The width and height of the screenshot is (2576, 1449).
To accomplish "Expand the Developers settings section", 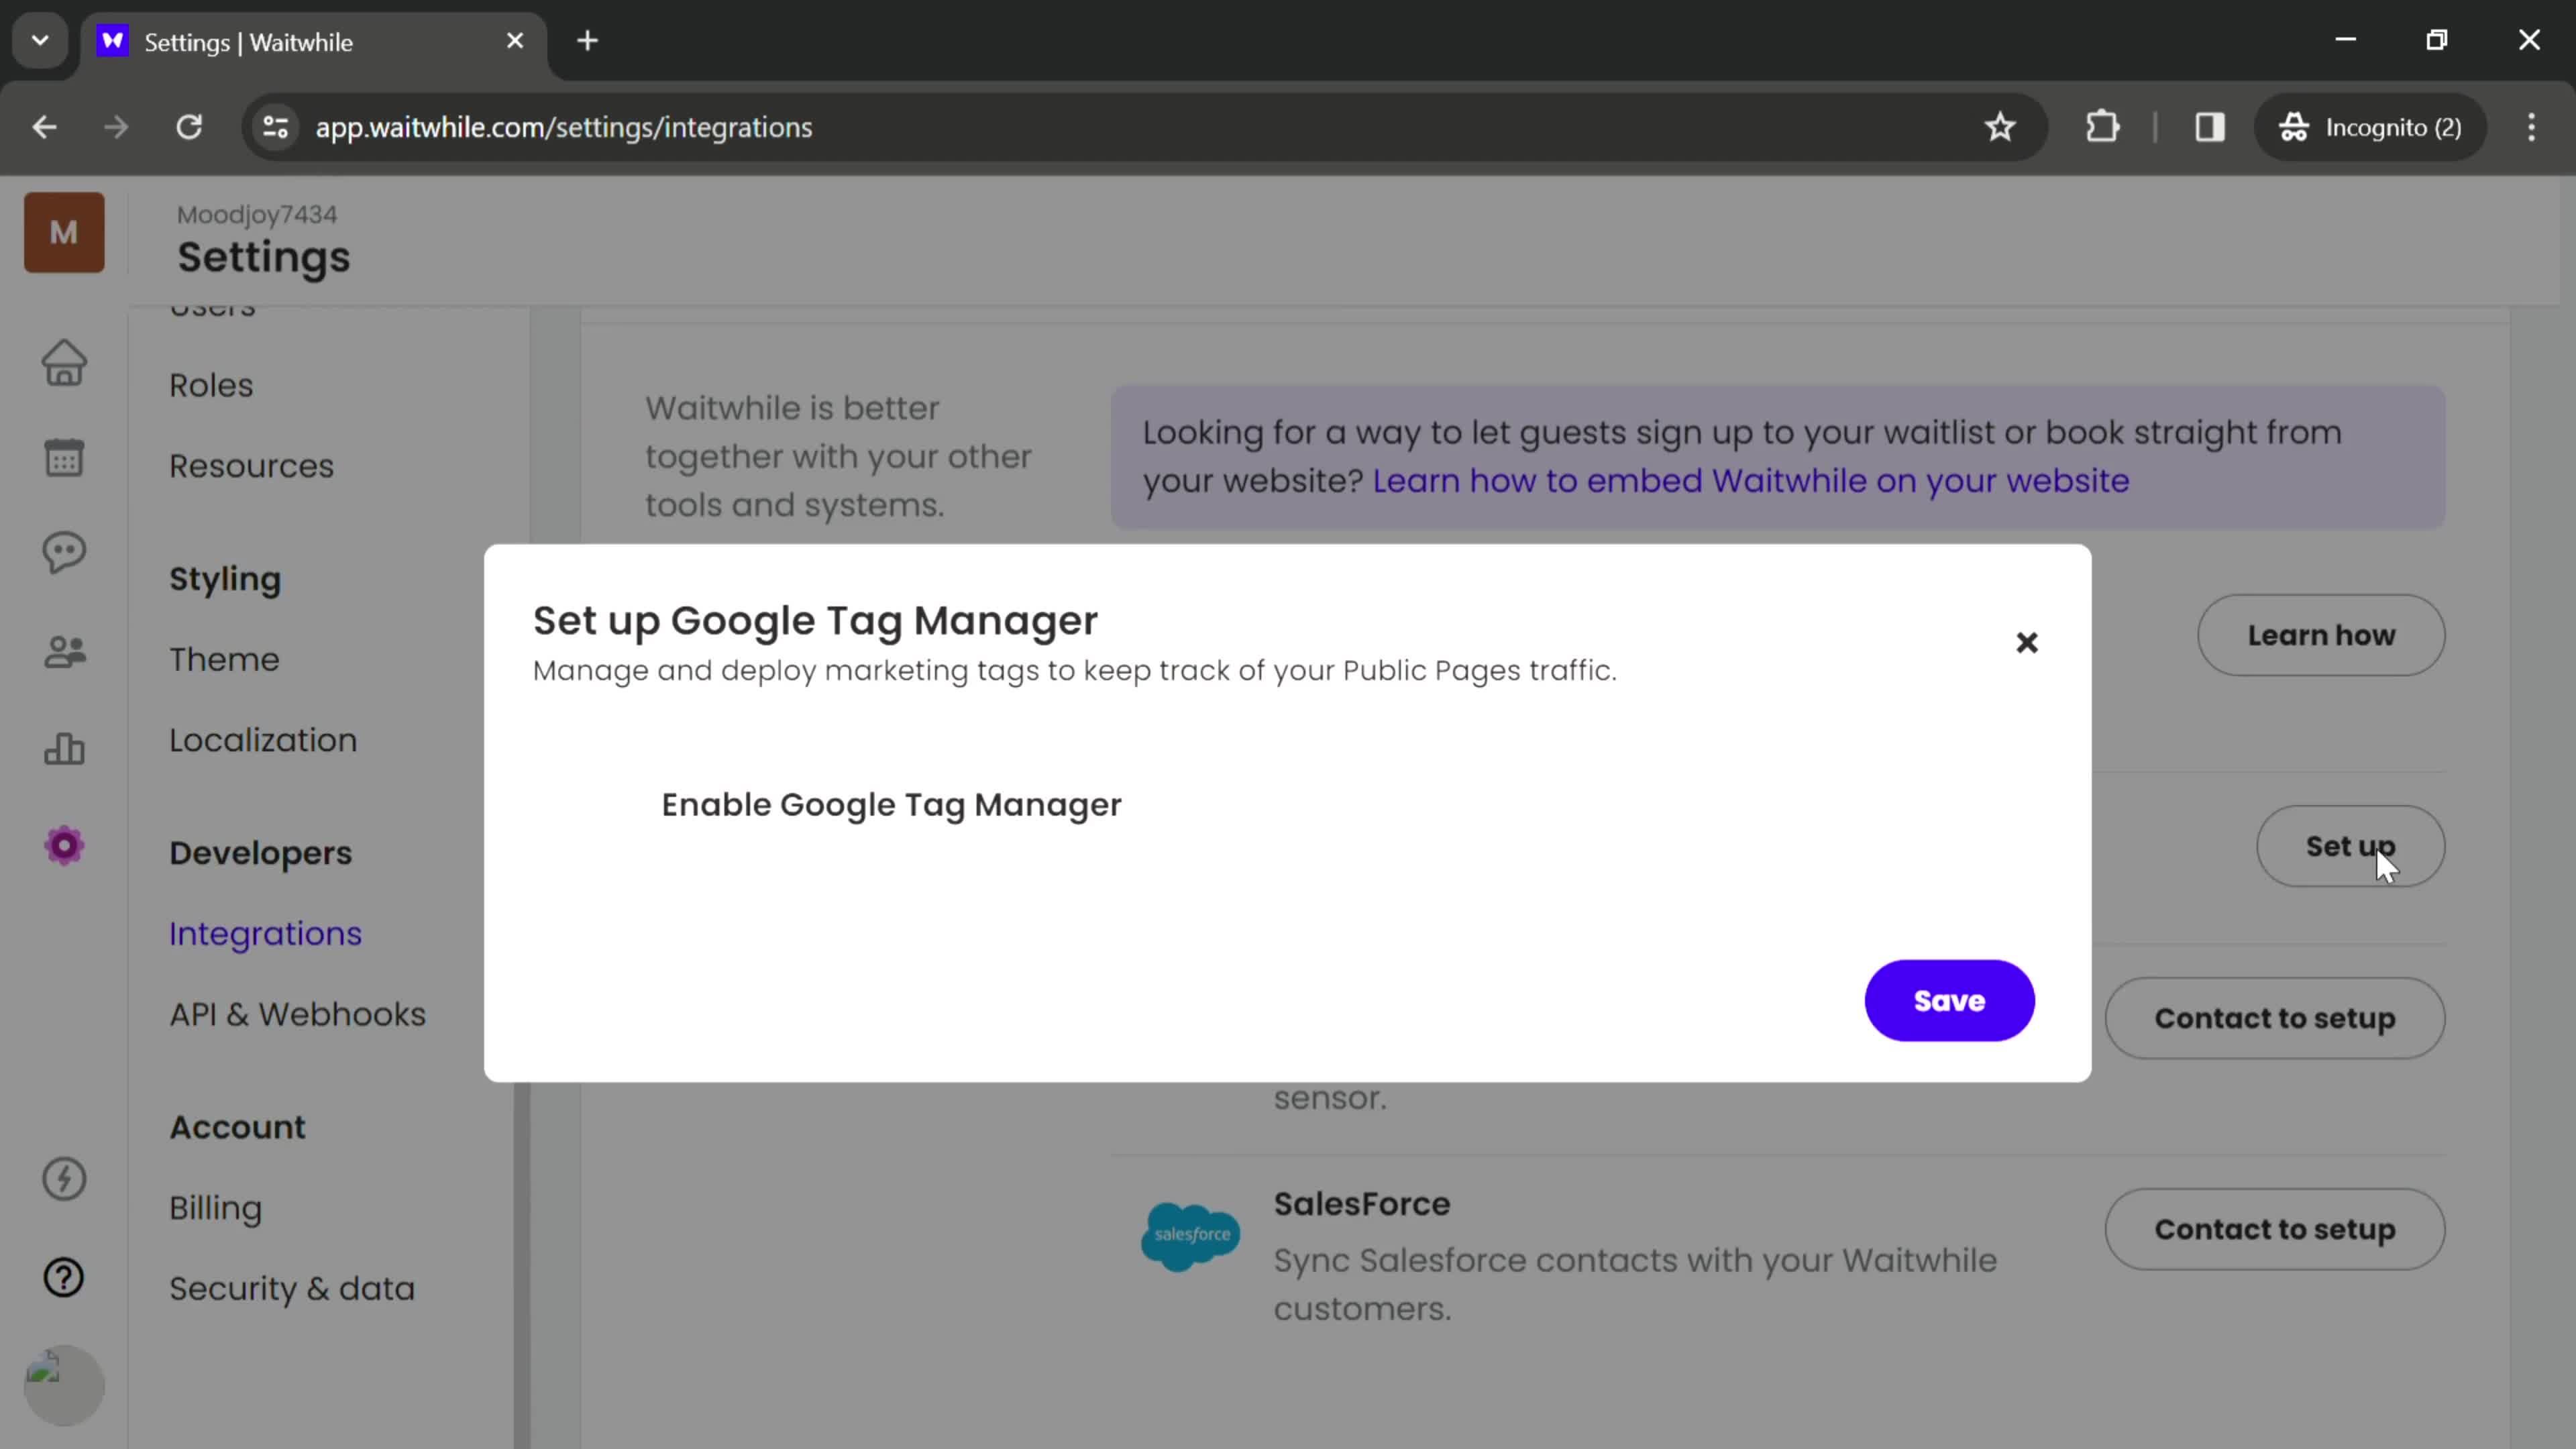I will coord(260,851).
